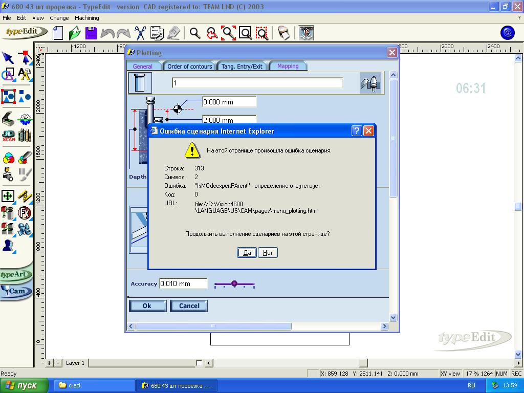Open the TypeArt module button
Image resolution: width=524 pixels, height=393 pixels.
coord(15,275)
